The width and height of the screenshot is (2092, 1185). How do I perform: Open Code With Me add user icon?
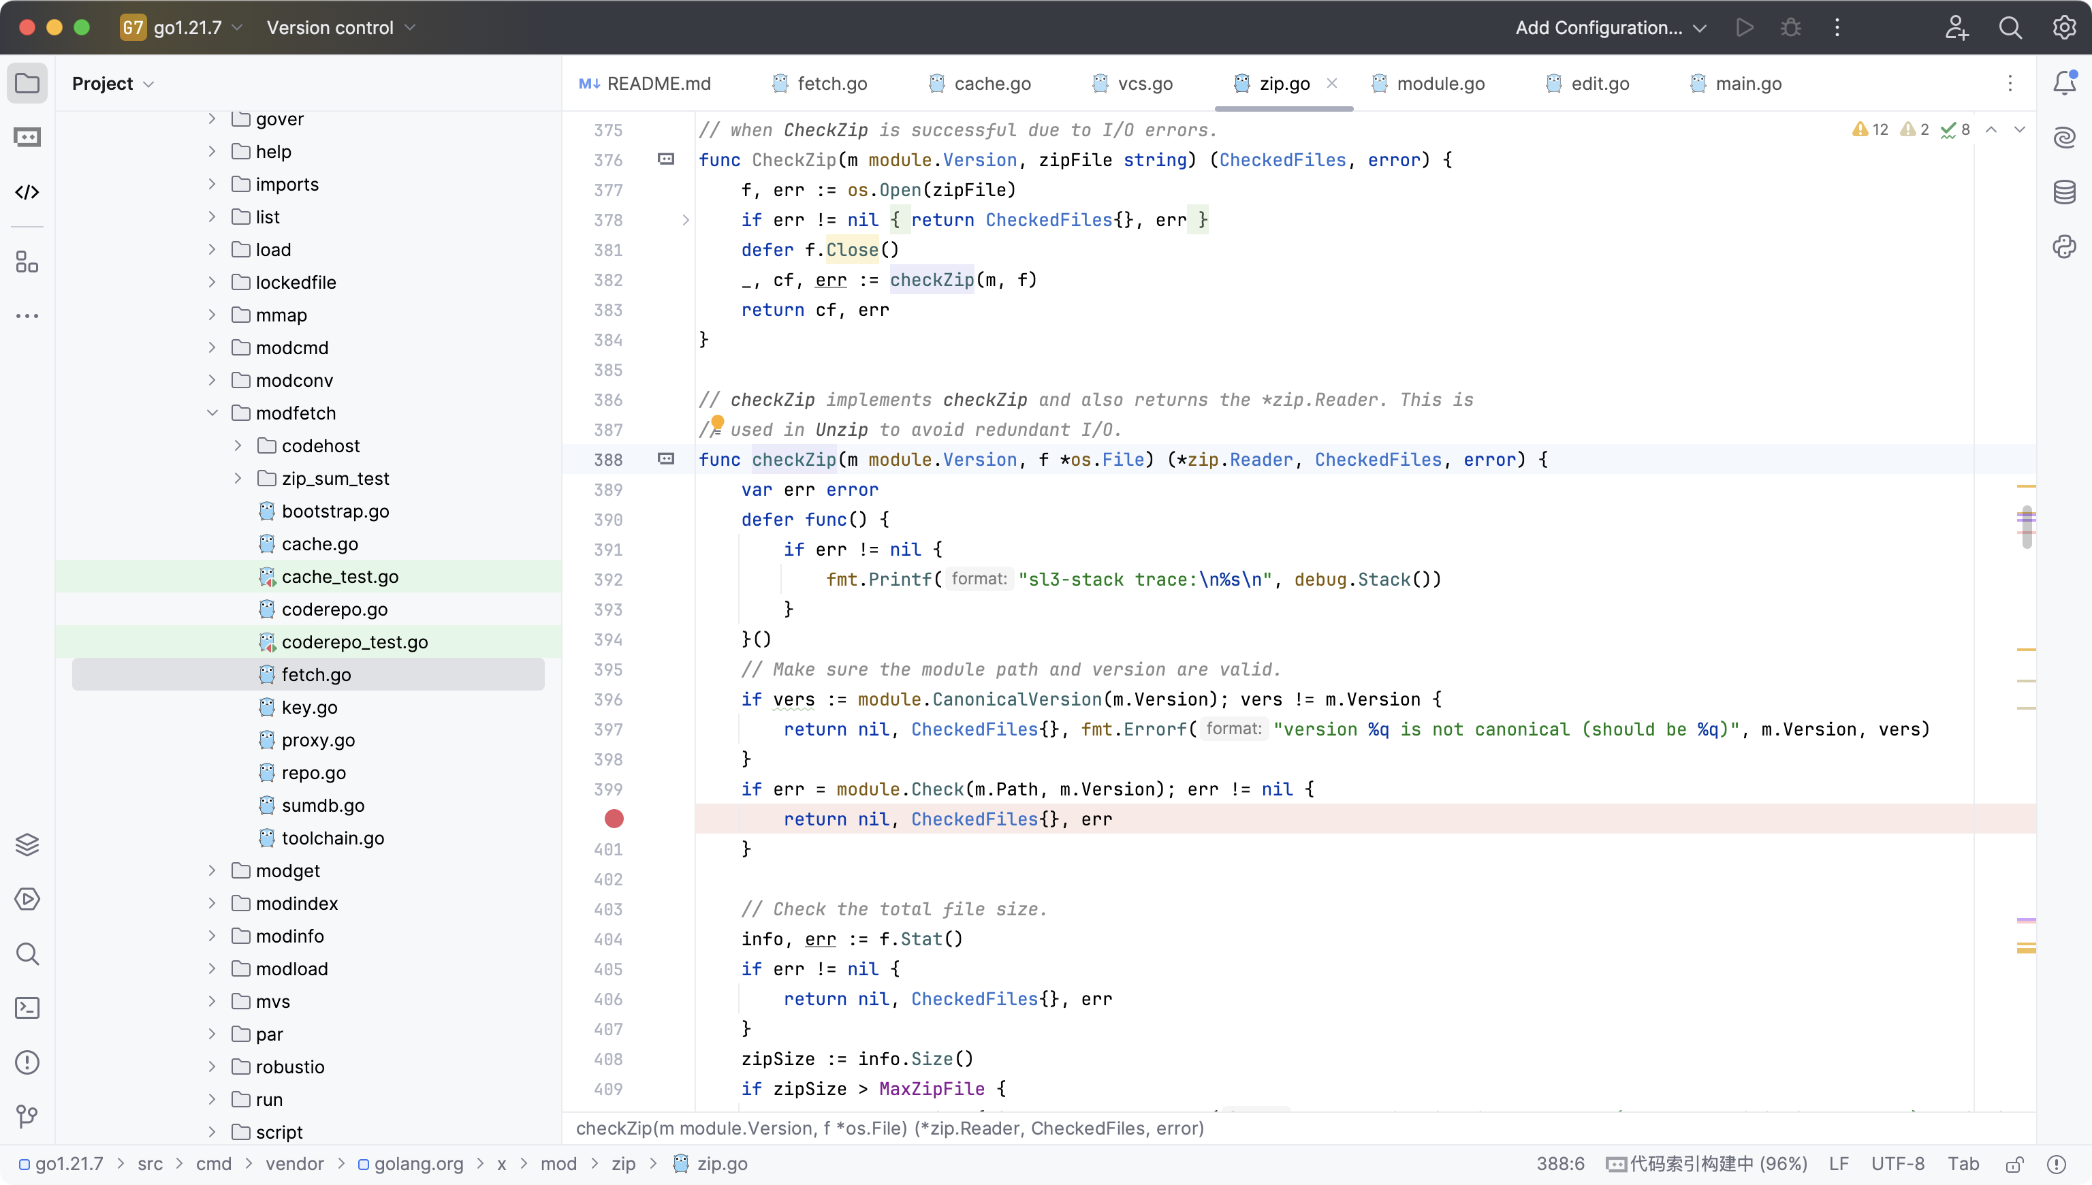pyautogui.click(x=1956, y=28)
